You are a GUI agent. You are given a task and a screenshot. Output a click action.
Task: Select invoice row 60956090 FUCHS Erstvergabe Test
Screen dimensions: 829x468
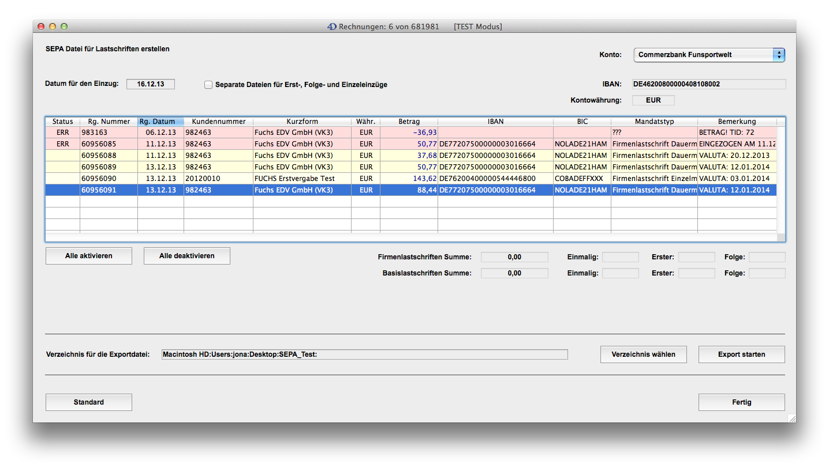(x=294, y=179)
